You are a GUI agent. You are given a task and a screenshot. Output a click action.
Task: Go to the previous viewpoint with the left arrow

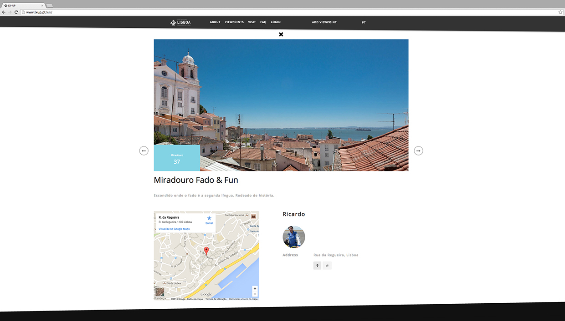[x=144, y=150]
